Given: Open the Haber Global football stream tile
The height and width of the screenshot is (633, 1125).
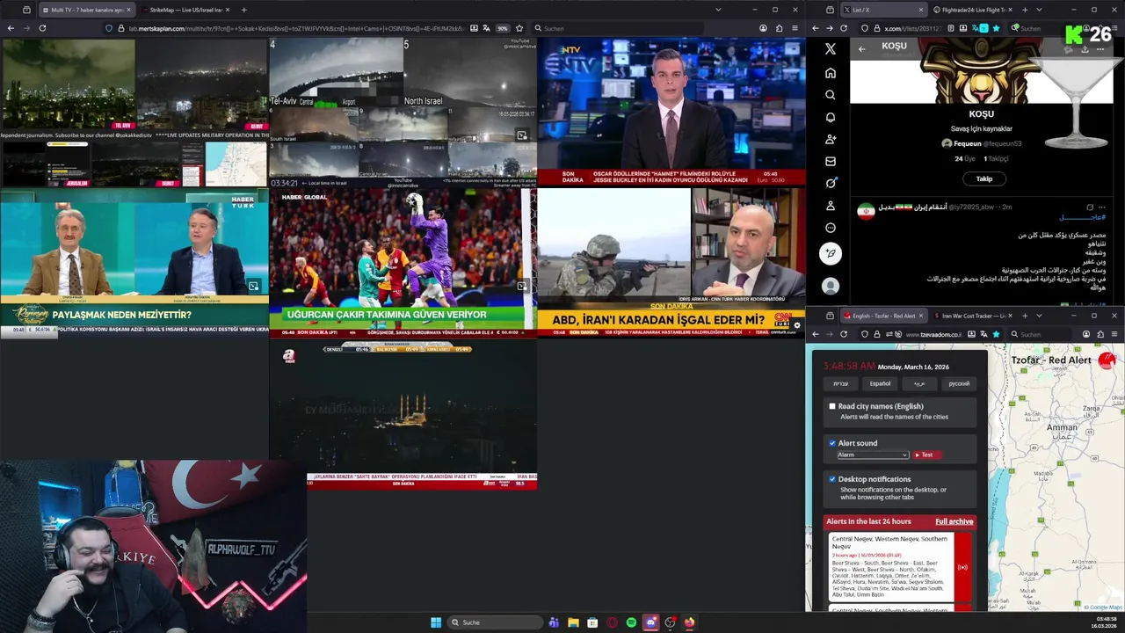Looking at the screenshot, I should 403,262.
